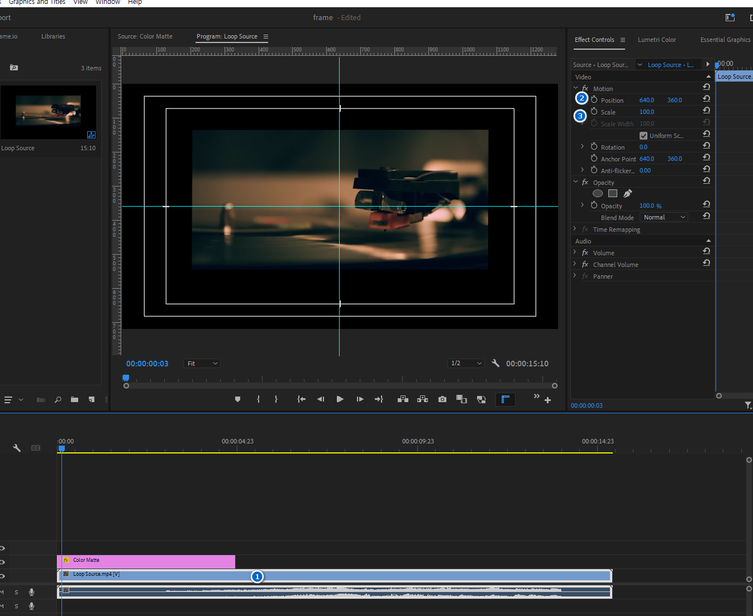Viewport: 753px width, 616px height.
Task: Click the Play button in Program monitor
Action: point(340,399)
